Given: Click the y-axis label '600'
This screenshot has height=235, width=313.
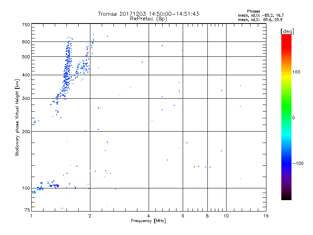Looking at the screenshot, I should (26, 42).
